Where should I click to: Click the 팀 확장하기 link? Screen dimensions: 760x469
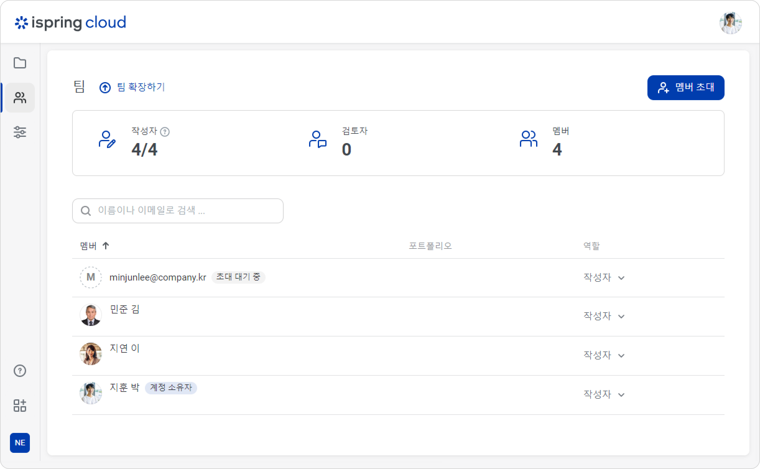pyautogui.click(x=132, y=87)
